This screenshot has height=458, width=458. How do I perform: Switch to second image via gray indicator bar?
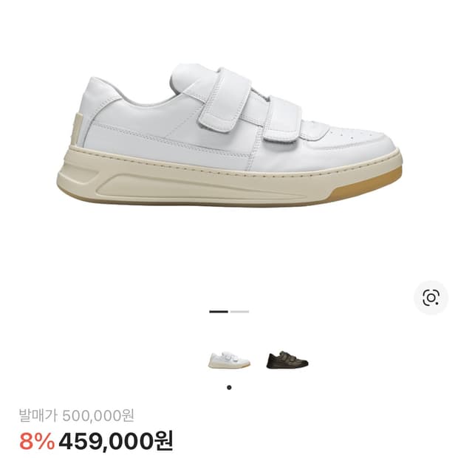tap(239, 312)
